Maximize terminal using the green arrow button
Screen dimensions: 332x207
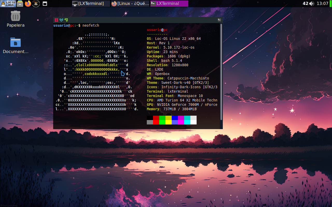66,20
